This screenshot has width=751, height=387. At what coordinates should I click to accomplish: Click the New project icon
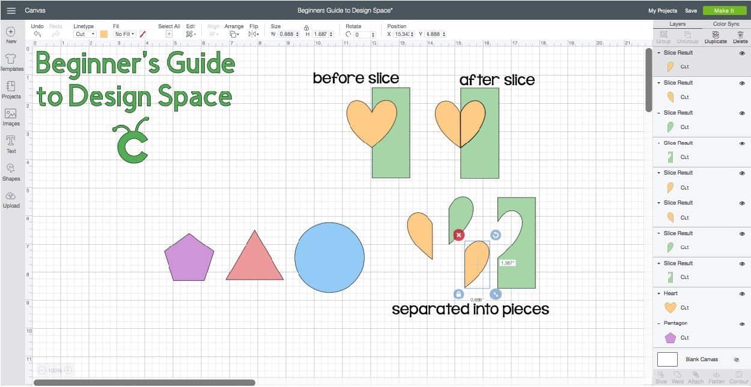click(x=11, y=32)
